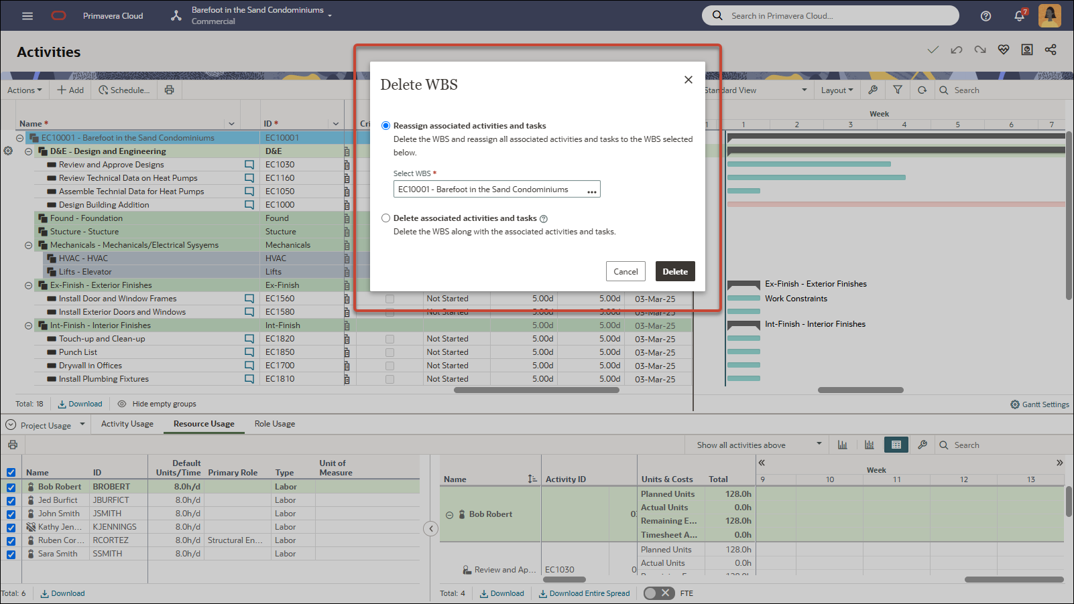Open the health check heart icon
The width and height of the screenshot is (1074, 604).
(x=1004, y=50)
